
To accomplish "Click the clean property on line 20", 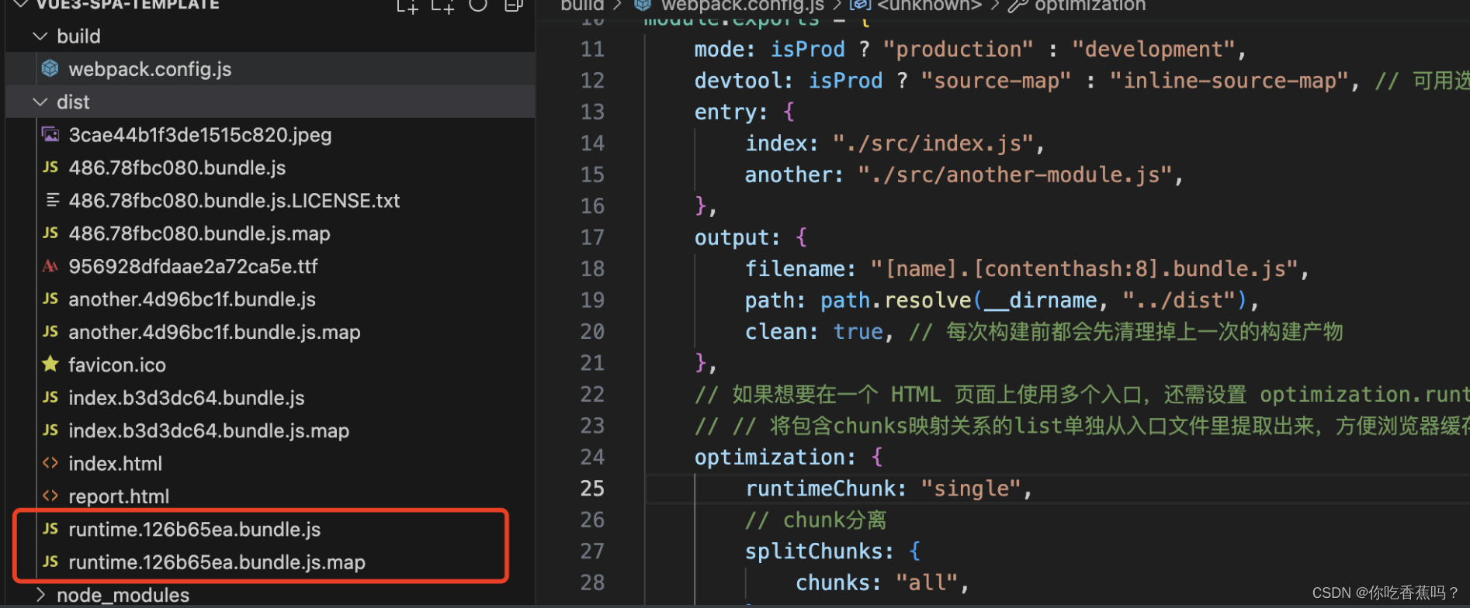I will (776, 332).
